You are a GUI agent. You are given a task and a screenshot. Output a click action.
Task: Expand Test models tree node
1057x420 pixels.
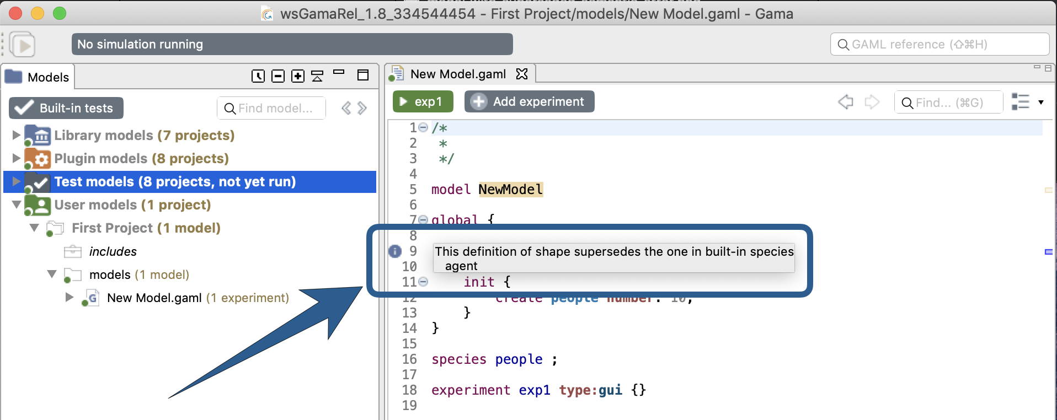tap(16, 181)
